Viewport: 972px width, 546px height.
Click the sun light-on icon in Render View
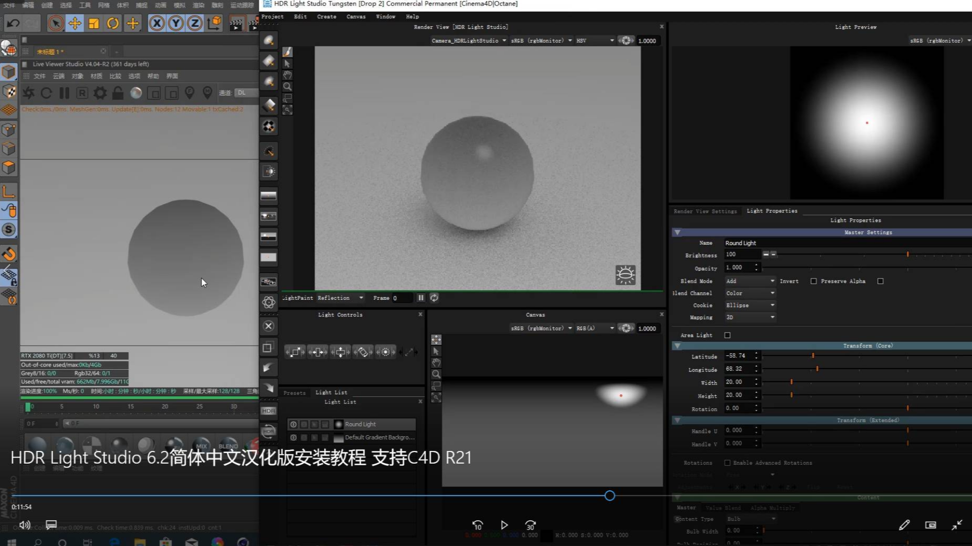point(625,275)
